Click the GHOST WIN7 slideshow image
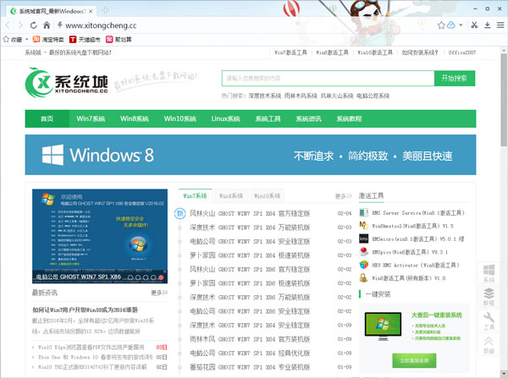The height and width of the screenshot is (378, 508). tap(100, 236)
